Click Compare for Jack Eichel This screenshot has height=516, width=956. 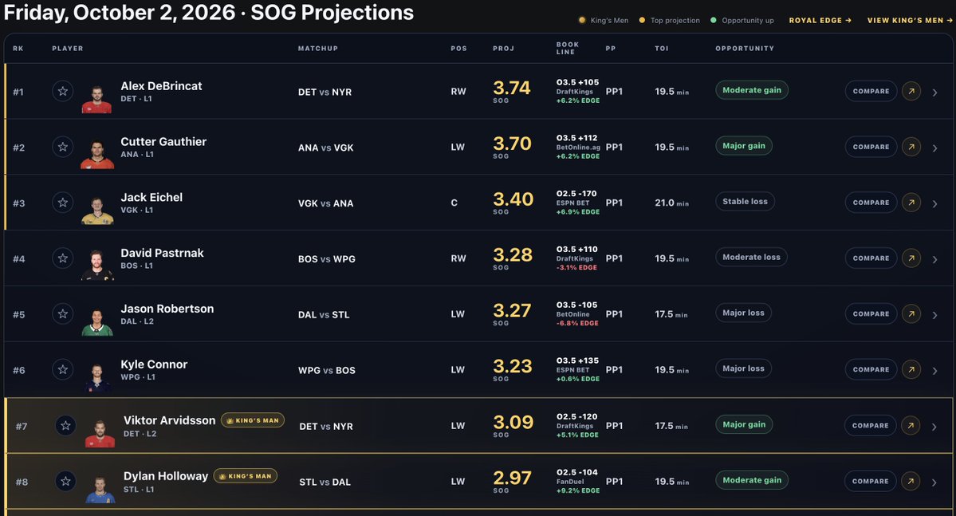pyautogui.click(x=871, y=203)
